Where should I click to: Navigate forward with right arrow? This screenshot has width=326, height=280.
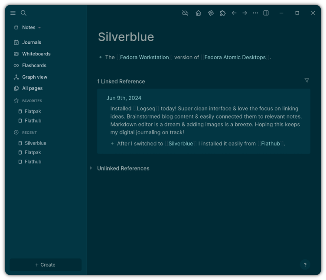point(245,13)
